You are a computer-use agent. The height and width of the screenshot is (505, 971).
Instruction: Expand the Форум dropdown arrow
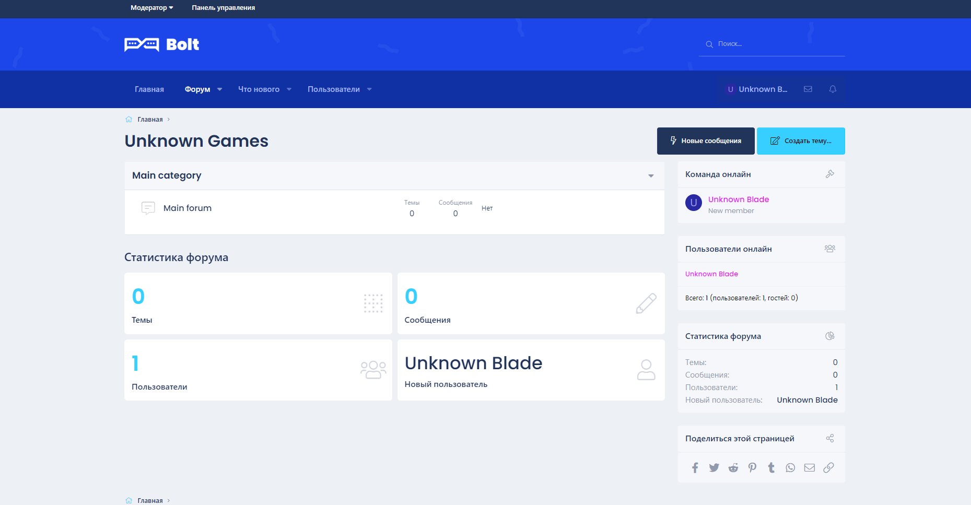pyautogui.click(x=220, y=89)
